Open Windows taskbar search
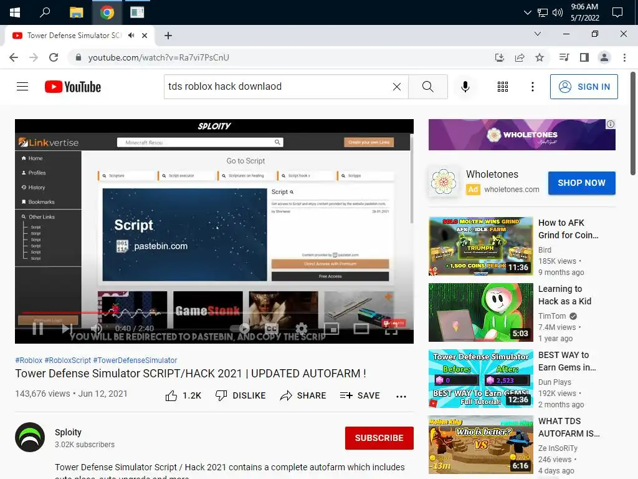The height and width of the screenshot is (479, 638). click(x=45, y=12)
